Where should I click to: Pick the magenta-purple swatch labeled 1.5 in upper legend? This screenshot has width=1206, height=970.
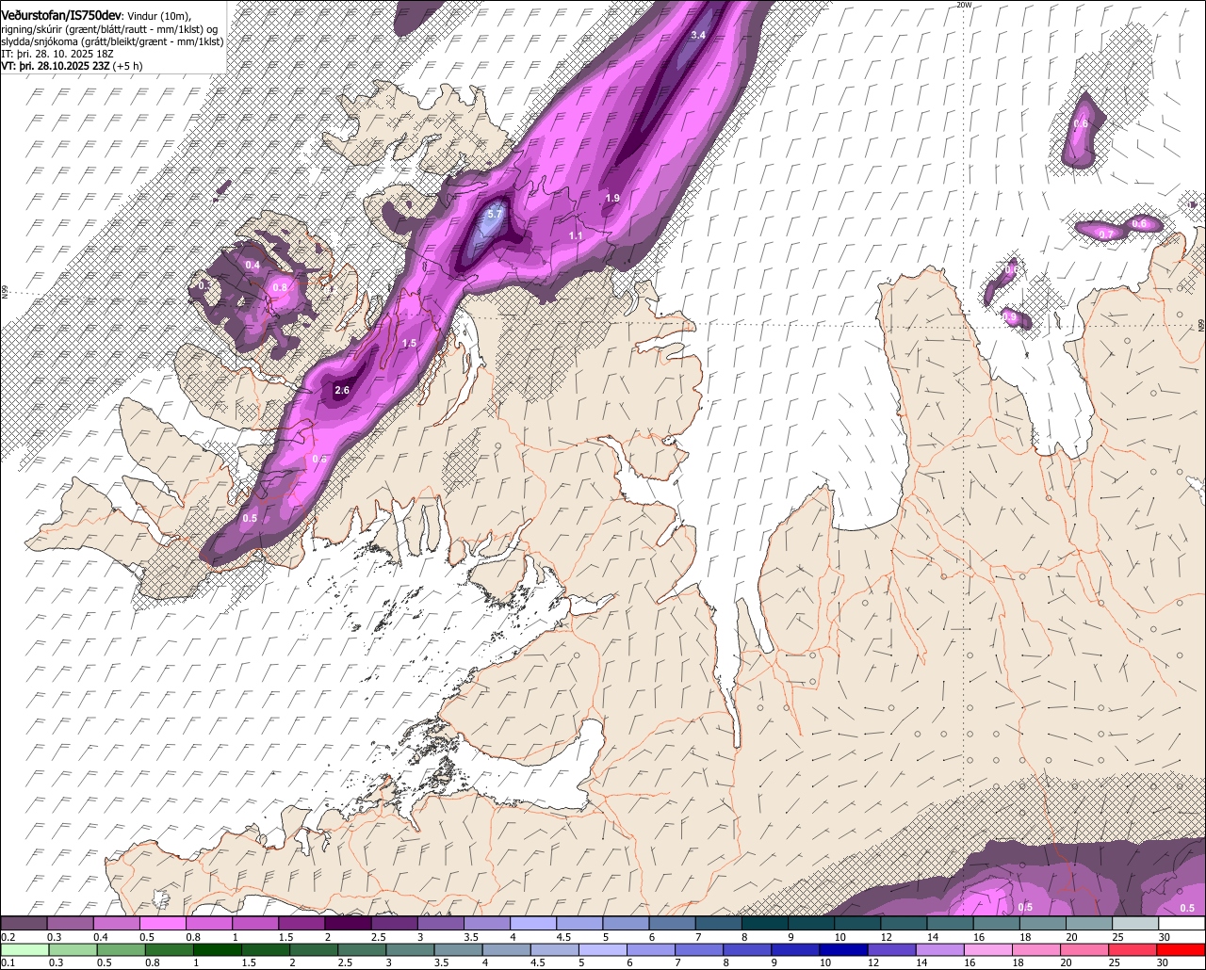(302, 924)
